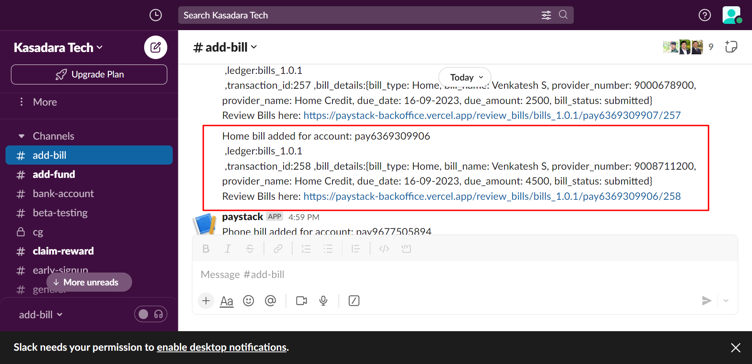Click the mention someone @ icon
752x364 pixels.
coord(270,301)
